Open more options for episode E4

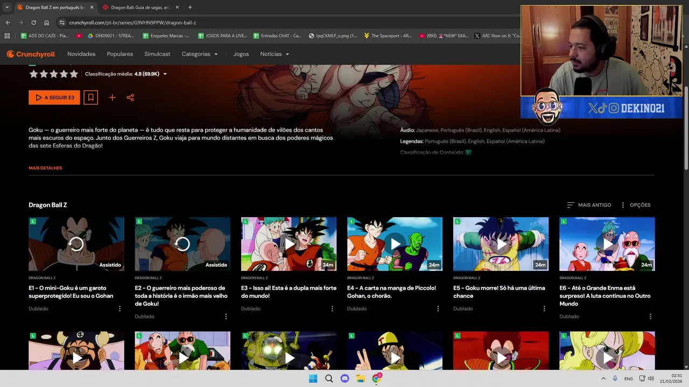pos(438,309)
